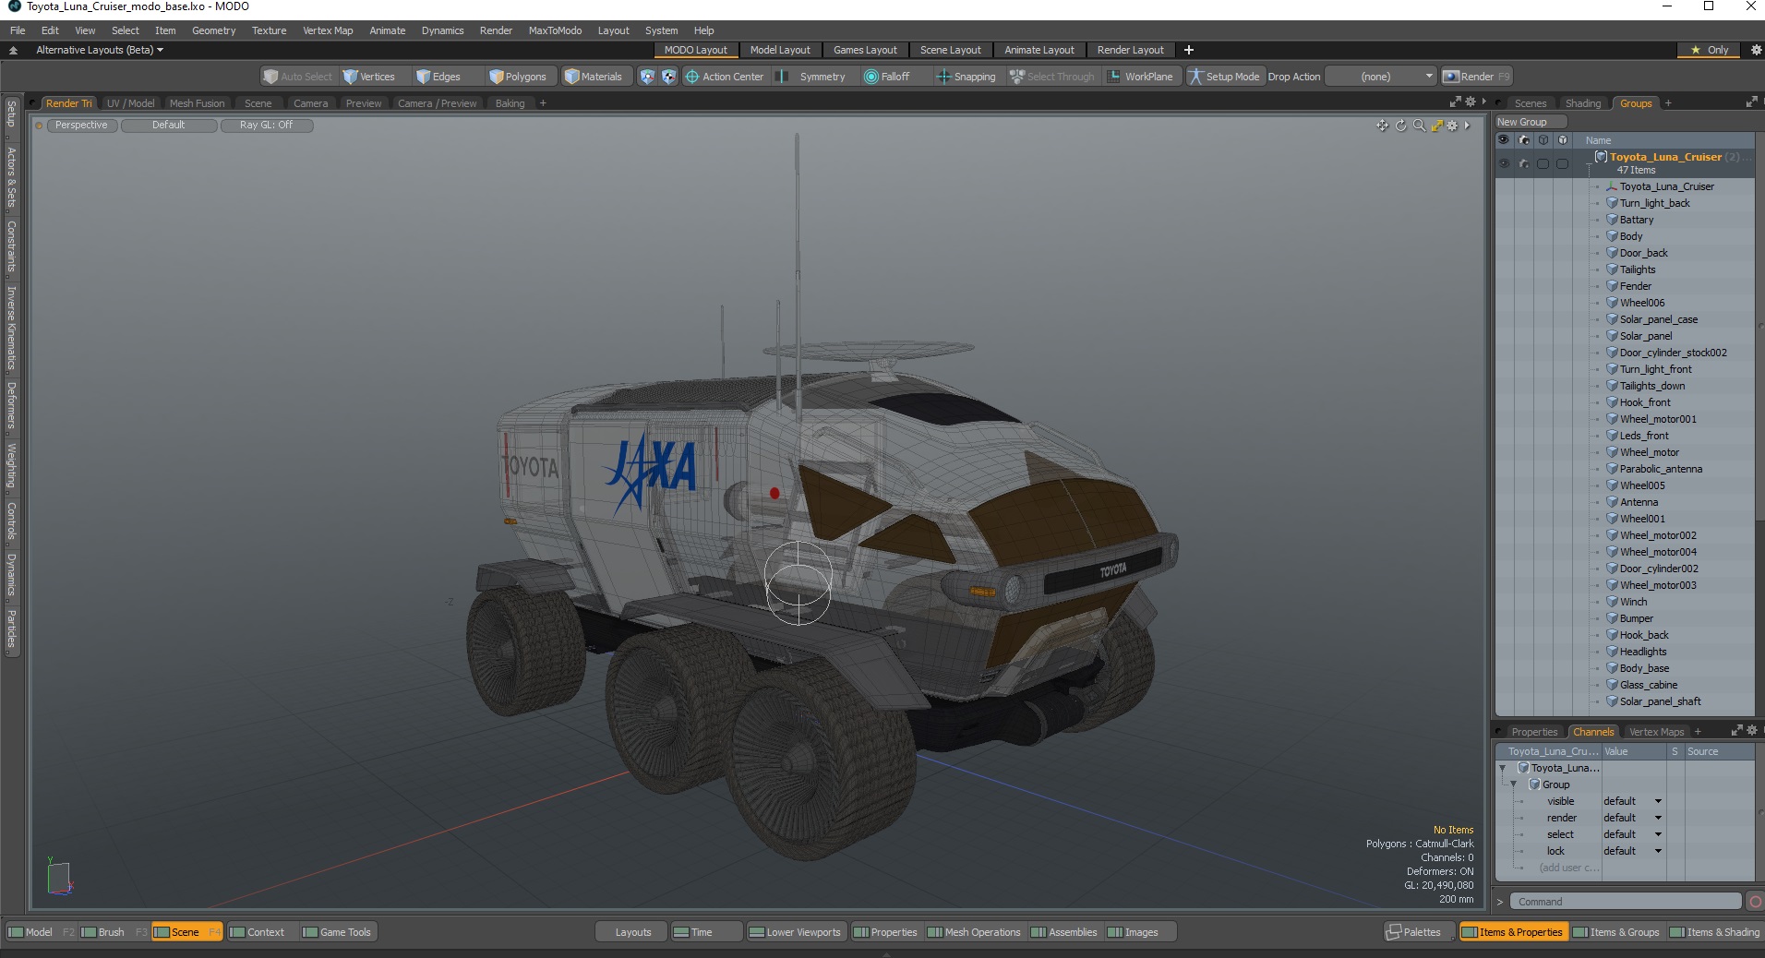Toggle Select Through mode
Screen dimensions: 1765x958
(1052, 77)
